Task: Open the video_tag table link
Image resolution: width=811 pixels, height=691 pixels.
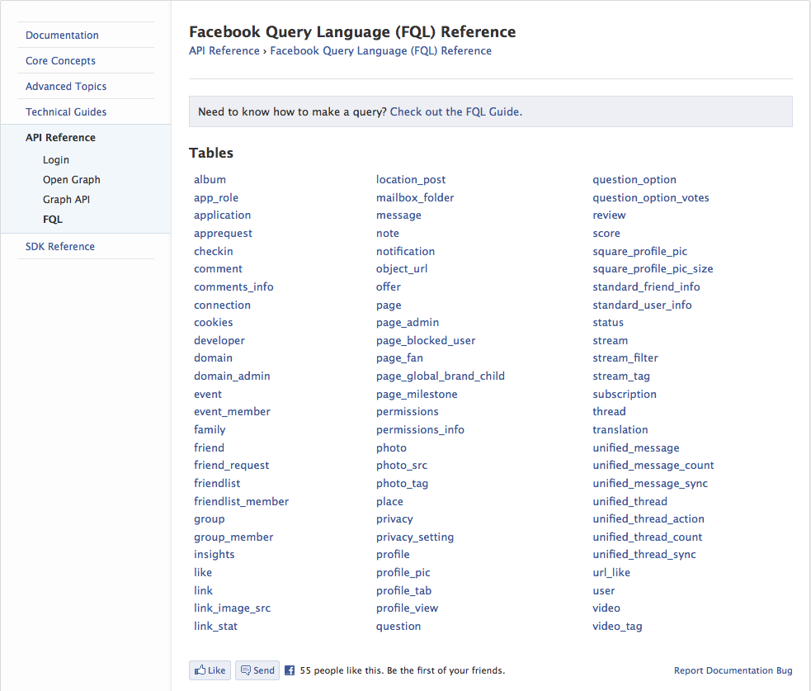Action: 618,627
